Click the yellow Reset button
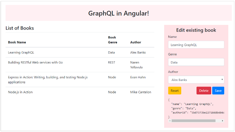Image resolution: width=235 pixels, height=132 pixels. pyautogui.click(x=174, y=91)
